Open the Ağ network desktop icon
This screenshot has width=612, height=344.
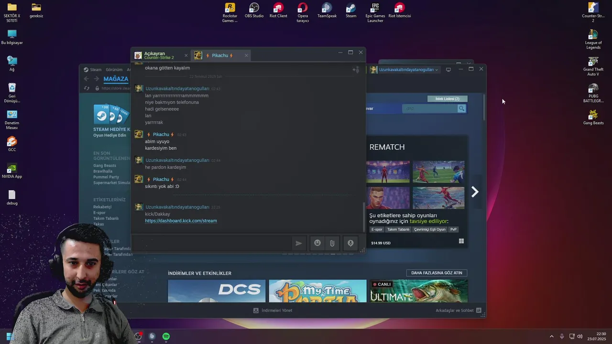tap(12, 64)
